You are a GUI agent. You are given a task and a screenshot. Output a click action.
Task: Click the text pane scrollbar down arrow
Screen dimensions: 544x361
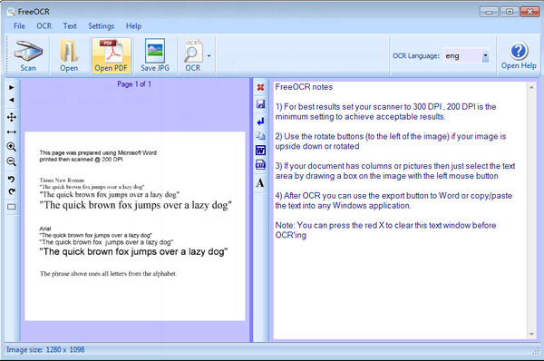click(531, 334)
